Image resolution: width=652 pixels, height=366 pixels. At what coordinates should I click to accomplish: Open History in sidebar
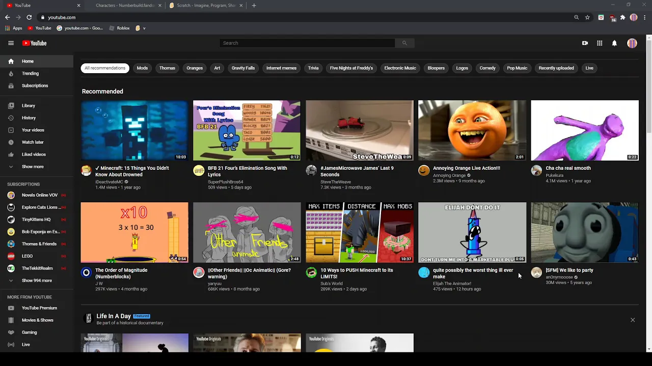[x=37, y=118]
